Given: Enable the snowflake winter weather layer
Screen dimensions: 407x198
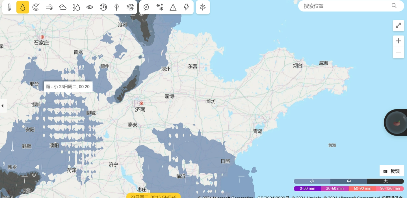Looking at the screenshot, I should coord(160,7).
